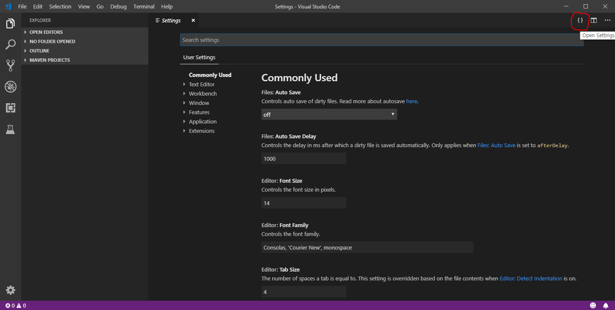This screenshot has height=310, width=615.
Task: Open the Go menu
Action: point(100,7)
